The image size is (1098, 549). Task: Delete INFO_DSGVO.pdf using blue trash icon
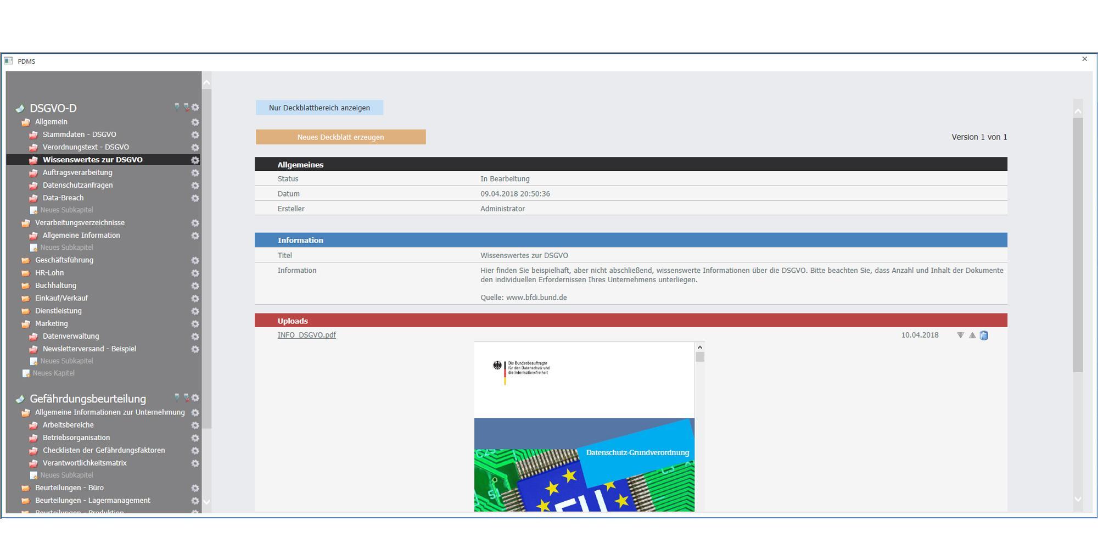(984, 335)
